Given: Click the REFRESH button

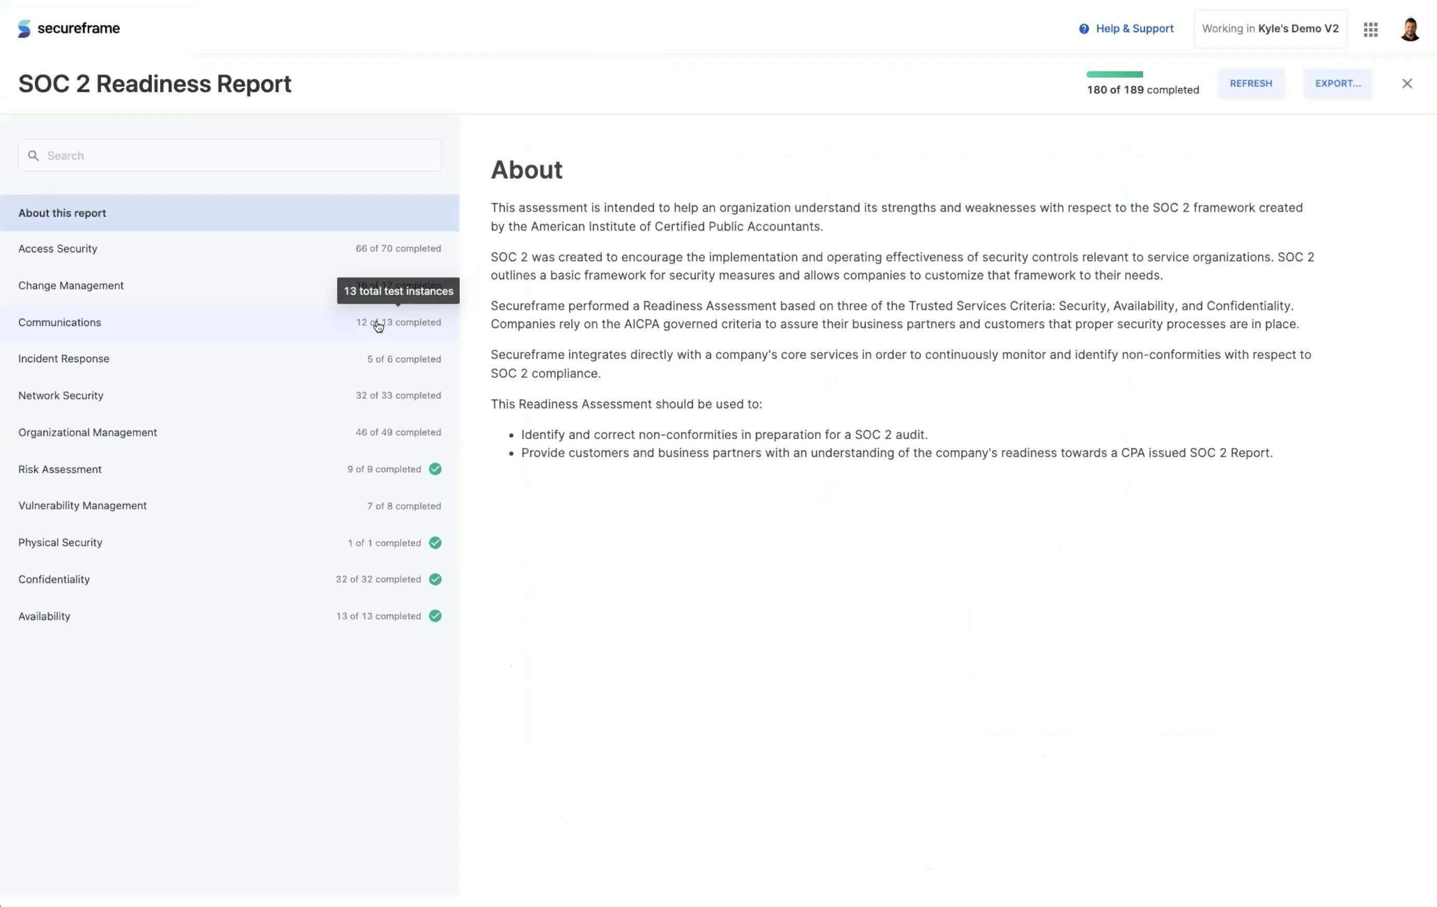Looking at the screenshot, I should point(1251,83).
